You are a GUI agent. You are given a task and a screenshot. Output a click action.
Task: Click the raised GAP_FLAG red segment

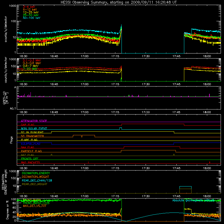[x=153, y=124]
